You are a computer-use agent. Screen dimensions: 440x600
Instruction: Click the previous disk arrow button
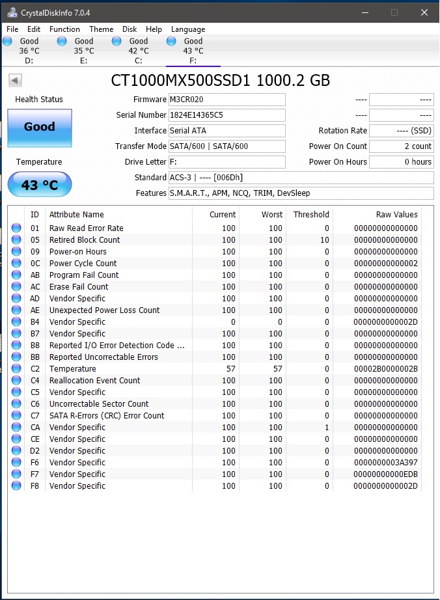pyautogui.click(x=15, y=80)
